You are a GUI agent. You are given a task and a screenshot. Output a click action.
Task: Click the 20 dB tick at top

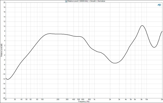tap(4, 3)
